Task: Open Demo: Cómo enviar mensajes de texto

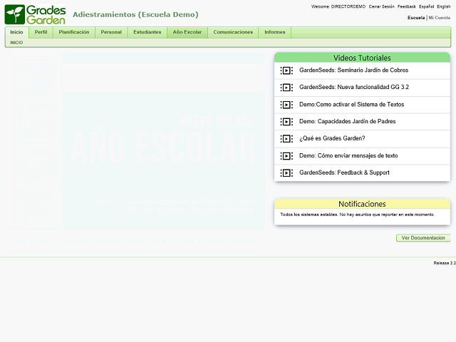Action: (x=348, y=156)
